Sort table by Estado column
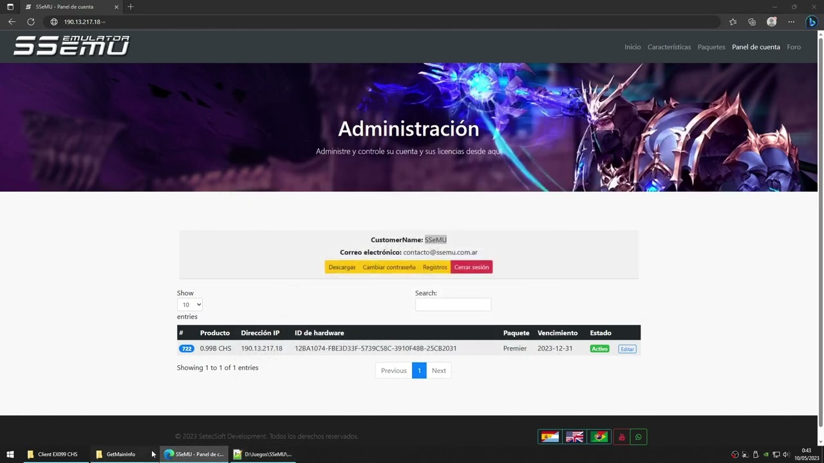Viewport: 824px width, 463px height. [601, 333]
